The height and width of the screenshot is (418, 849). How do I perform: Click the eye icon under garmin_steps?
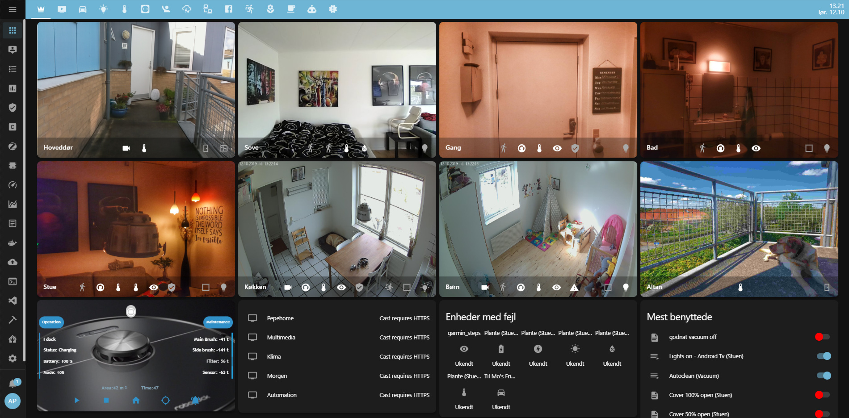click(x=464, y=349)
